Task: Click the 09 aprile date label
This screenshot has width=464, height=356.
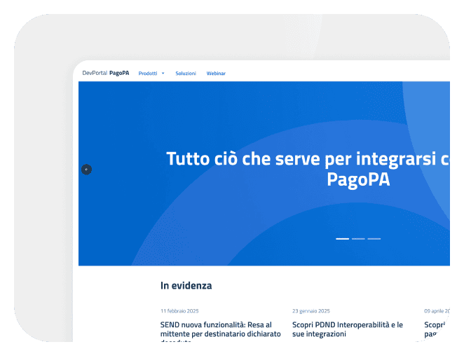Action: tap(436, 310)
